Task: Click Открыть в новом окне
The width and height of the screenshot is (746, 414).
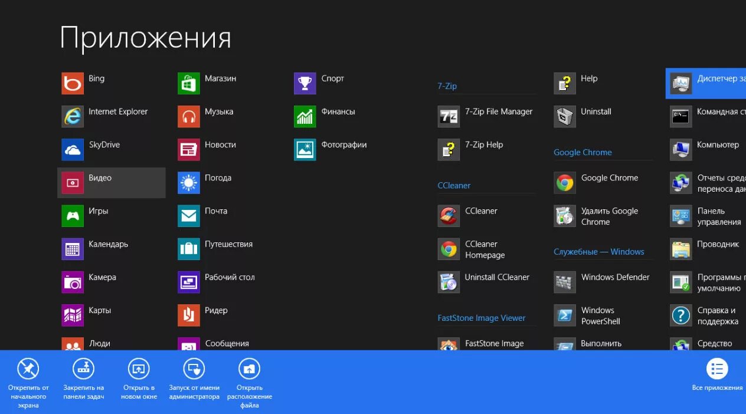Action: pos(139,379)
